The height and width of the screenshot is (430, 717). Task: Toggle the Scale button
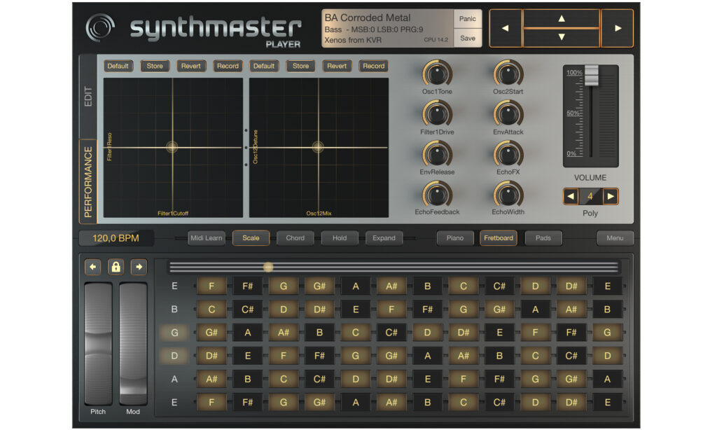[x=251, y=238]
